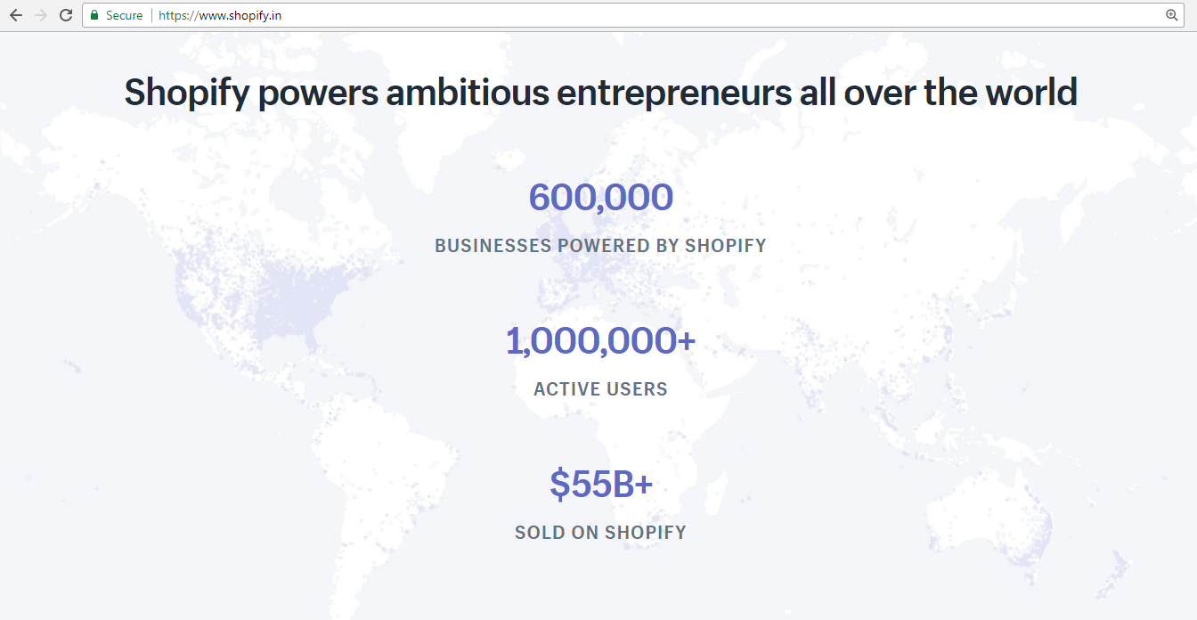Image resolution: width=1197 pixels, height=620 pixels.
Task: Click the greyed forward navigation arrow
Action: pyautogui.click(x=40, y=15)
